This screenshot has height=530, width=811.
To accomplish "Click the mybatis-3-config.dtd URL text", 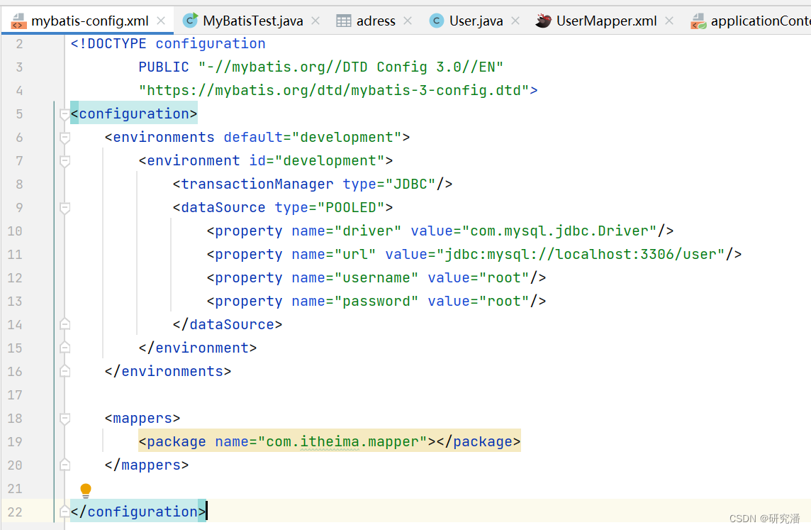I will 333,89.
